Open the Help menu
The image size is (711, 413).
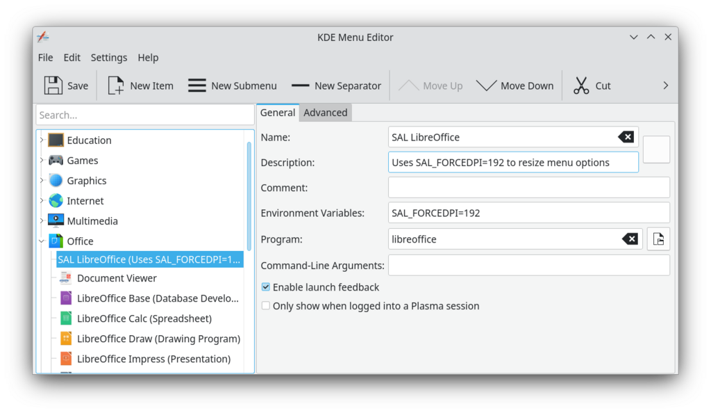(148, 58)
